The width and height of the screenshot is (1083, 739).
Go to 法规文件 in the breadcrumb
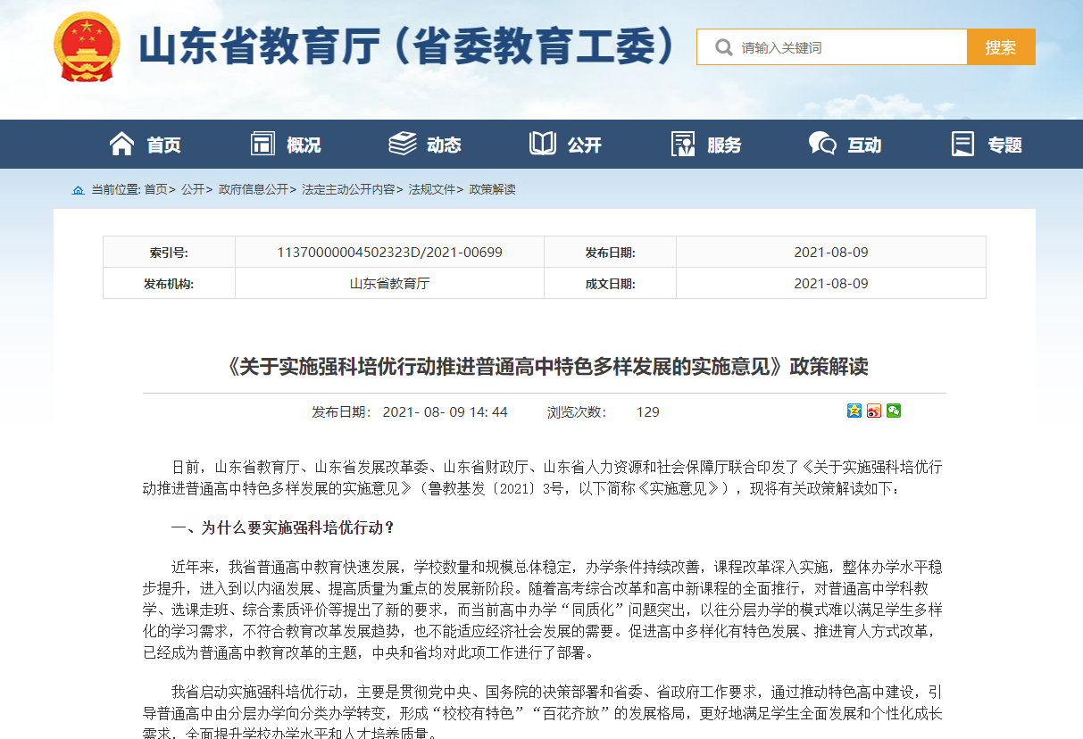click(432, 189)
